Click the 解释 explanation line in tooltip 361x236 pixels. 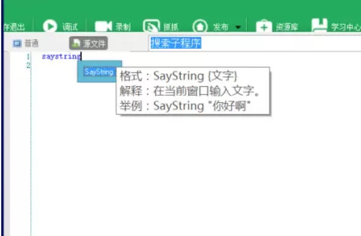tap(190, 91)
